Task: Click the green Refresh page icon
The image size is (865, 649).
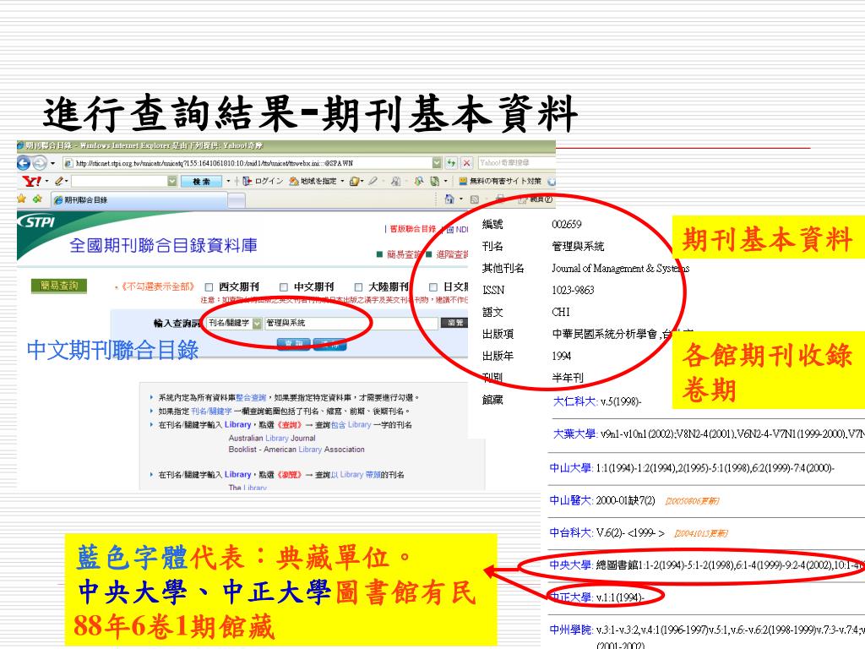Action: pos(452,163)
